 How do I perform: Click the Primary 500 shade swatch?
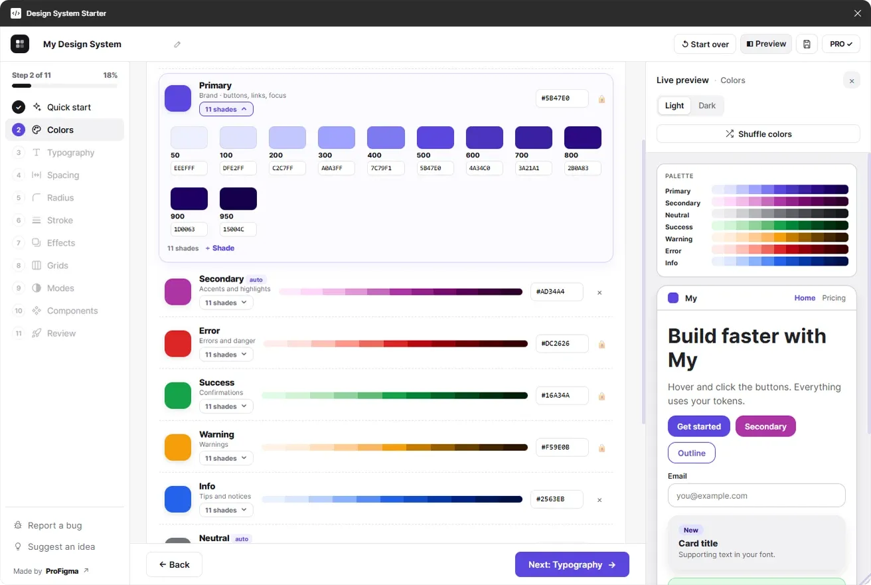435,137
